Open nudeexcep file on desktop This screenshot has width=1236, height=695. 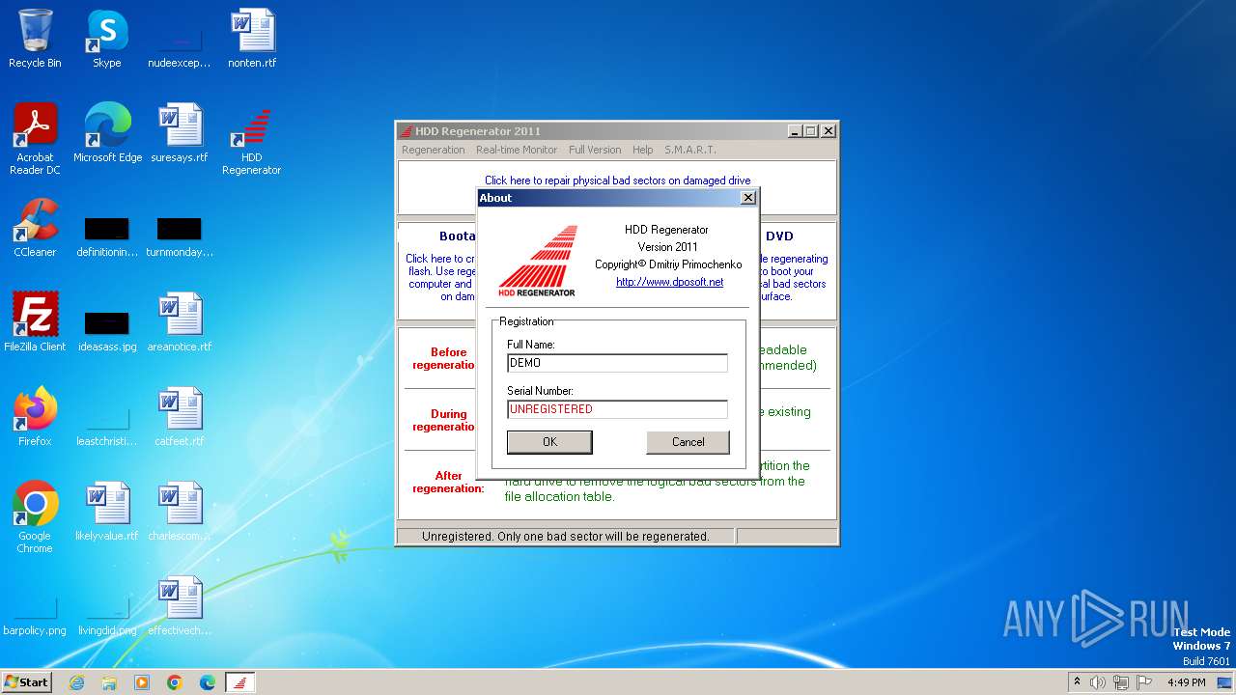point(180,46)
